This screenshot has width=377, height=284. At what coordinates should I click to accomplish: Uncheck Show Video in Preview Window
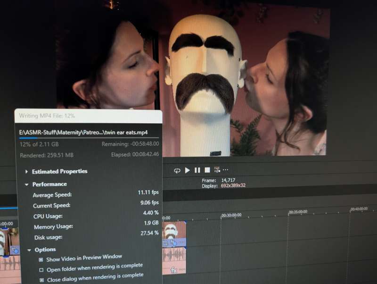pyautogui.click(x=41, y=260)
